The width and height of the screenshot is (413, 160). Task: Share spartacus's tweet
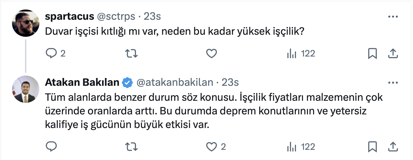click(393, 53)
